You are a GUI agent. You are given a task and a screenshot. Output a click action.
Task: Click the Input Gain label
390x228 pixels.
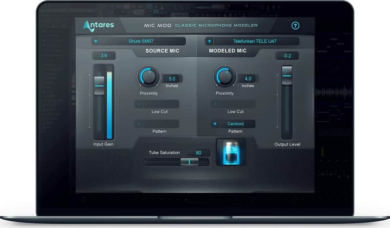(103, 144)
